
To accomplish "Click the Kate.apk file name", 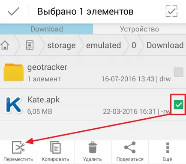I will [43, 99].
